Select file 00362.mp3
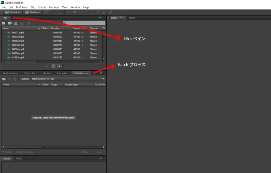Image resolution: width=271 pixels, height=173 pixels. pyautogui.click(x=52, y=41)
